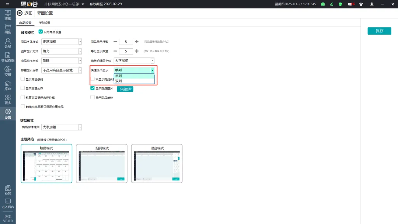Disable the 启用商品设置 checkbox

click(41, 32)
